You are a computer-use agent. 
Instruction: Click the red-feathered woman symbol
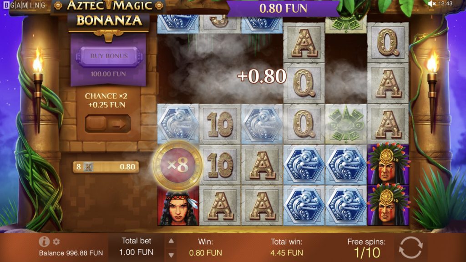(178, 205)
